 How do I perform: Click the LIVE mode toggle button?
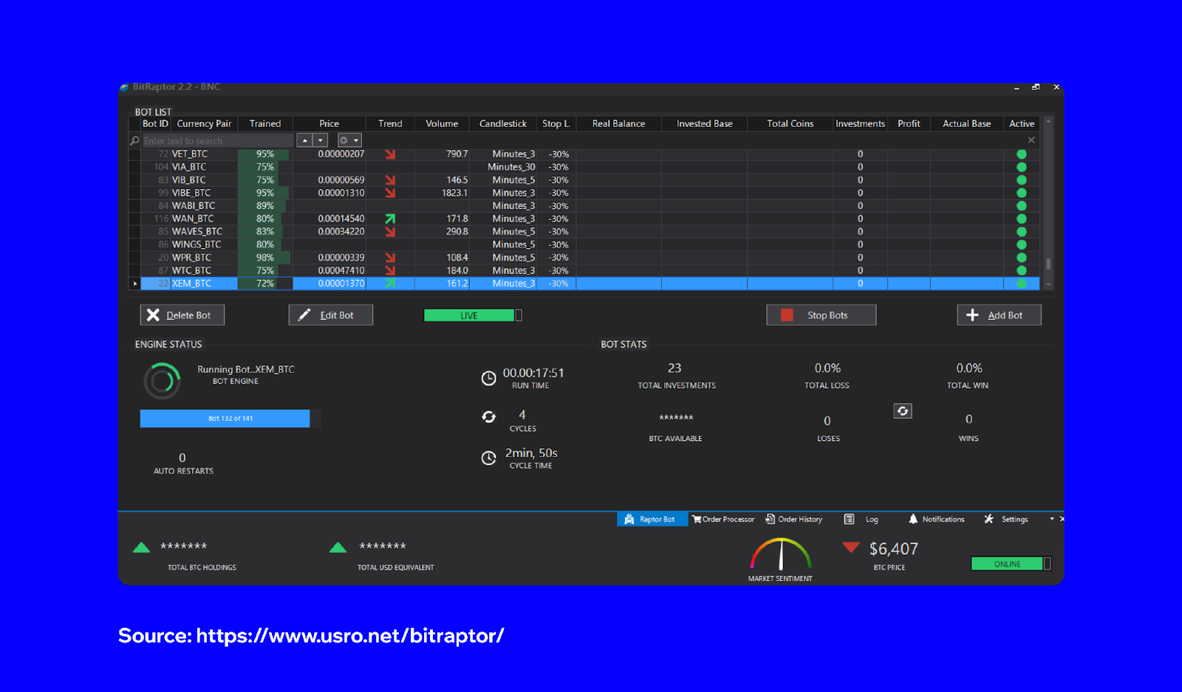(x=471, y=315)
